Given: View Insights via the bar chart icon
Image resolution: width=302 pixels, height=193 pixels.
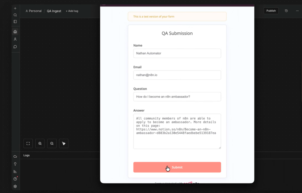Looking at the screenshot, I should pos(15,171).
